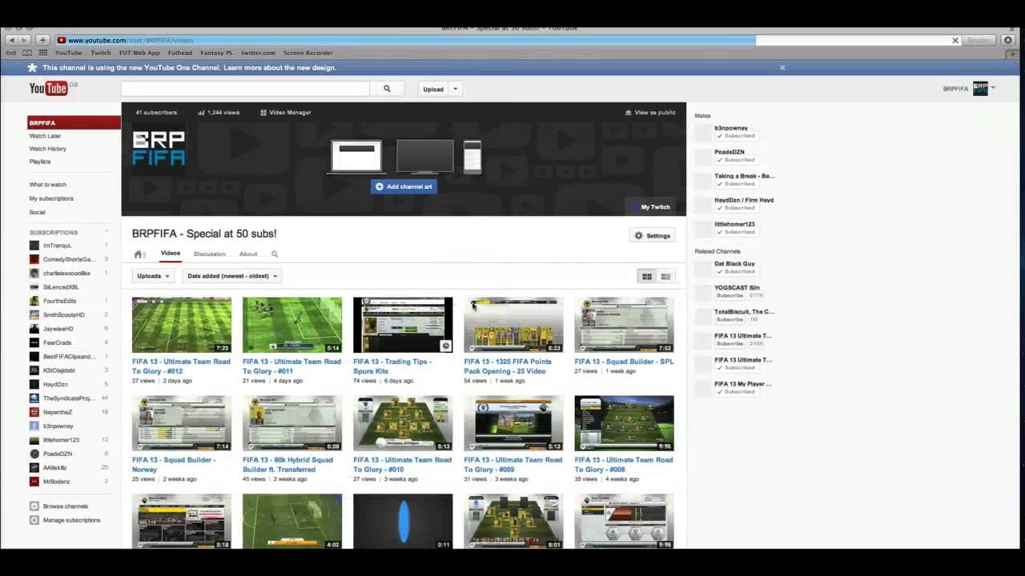Open the Upload dropdown arrow
The height and width of the screenshot is (576, 1025).
[x=455, y=89]
